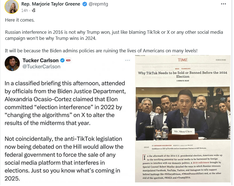The width and height of the screenshot is (234, 186).
Task: Click the @repmtg handle
Action: tap(98, 4)
